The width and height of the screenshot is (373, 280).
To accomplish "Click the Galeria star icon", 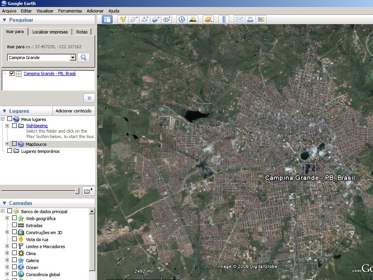I will click(21, 260).
